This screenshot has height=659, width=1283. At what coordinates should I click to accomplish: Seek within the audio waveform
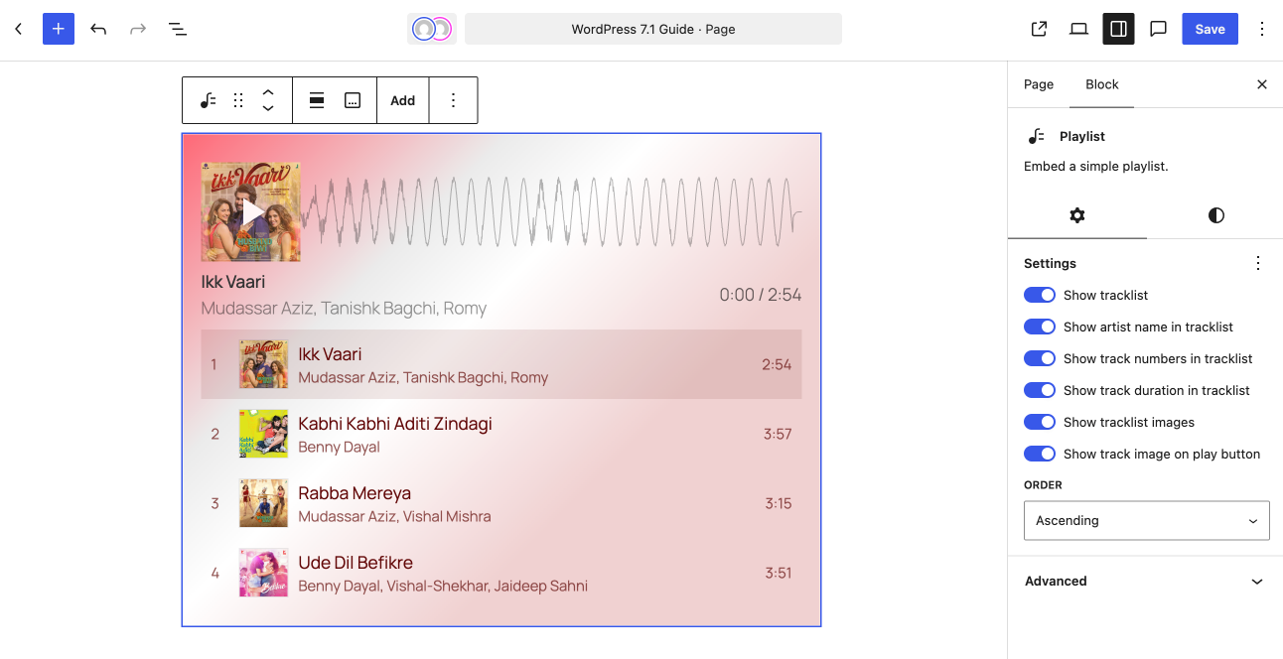click(x=552, y=212)
